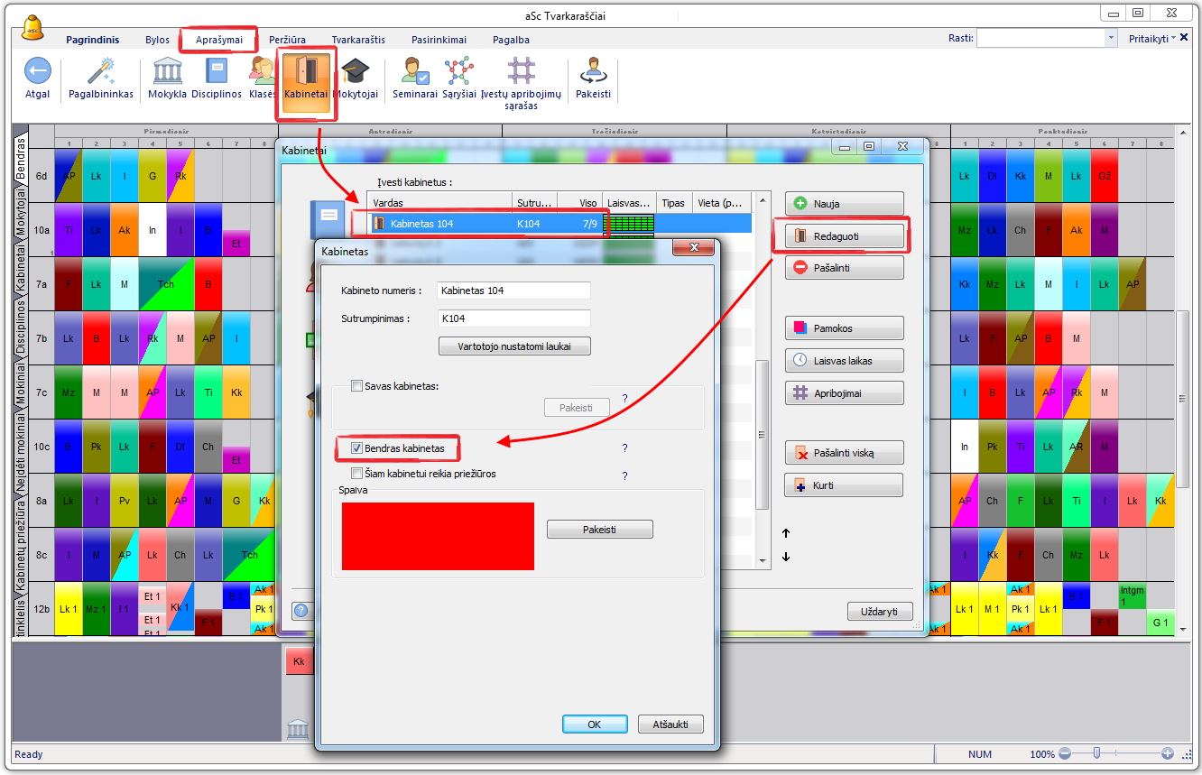
Task: Click the Atgal back arrow icon
Action: (x=37, y=72)
